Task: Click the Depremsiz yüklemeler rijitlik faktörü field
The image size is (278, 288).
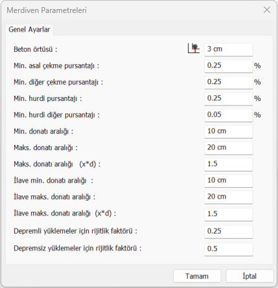Action: [x=229, y=249]
